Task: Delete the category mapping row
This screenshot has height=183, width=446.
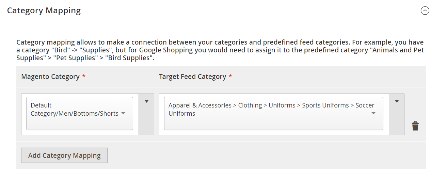Action: (x=415, y=126)
